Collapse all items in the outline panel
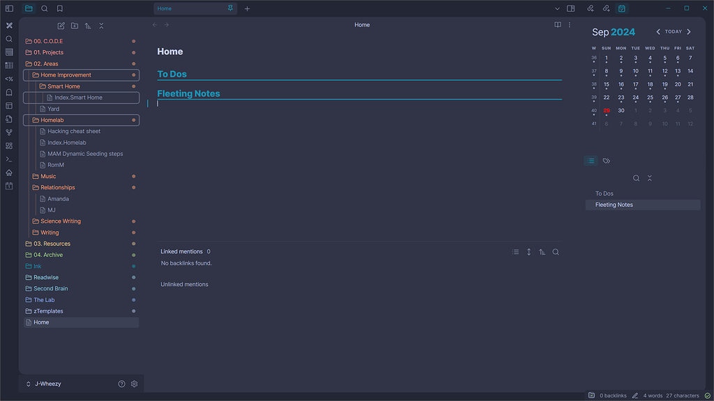This screenshot has width=714, height=401. (649, 178)
